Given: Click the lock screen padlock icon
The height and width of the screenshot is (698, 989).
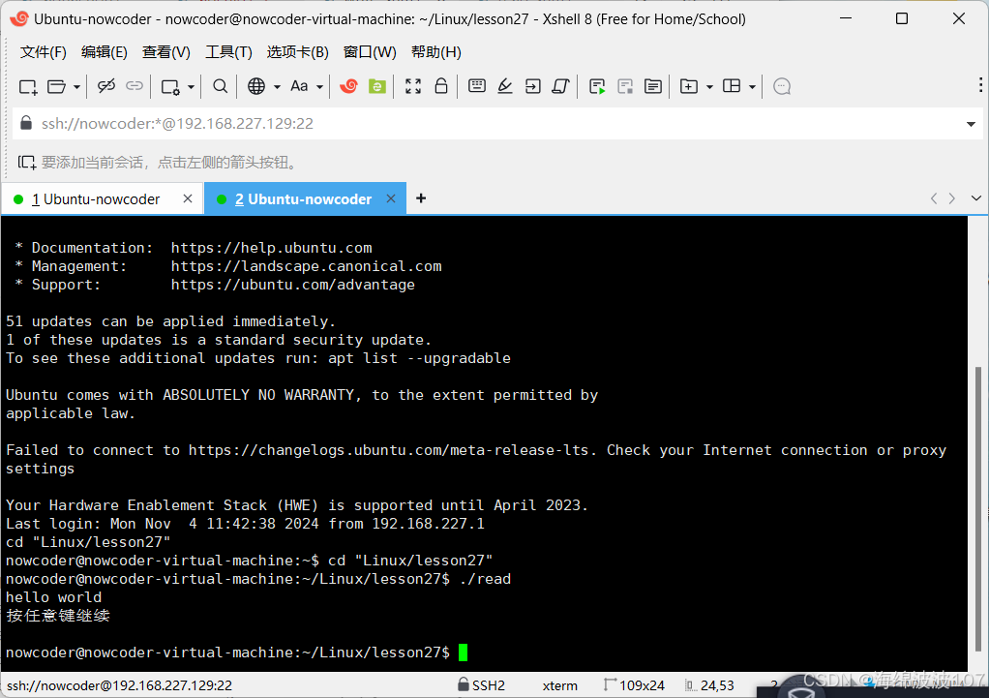Looking at the screenshot, I should coord(441,86).
